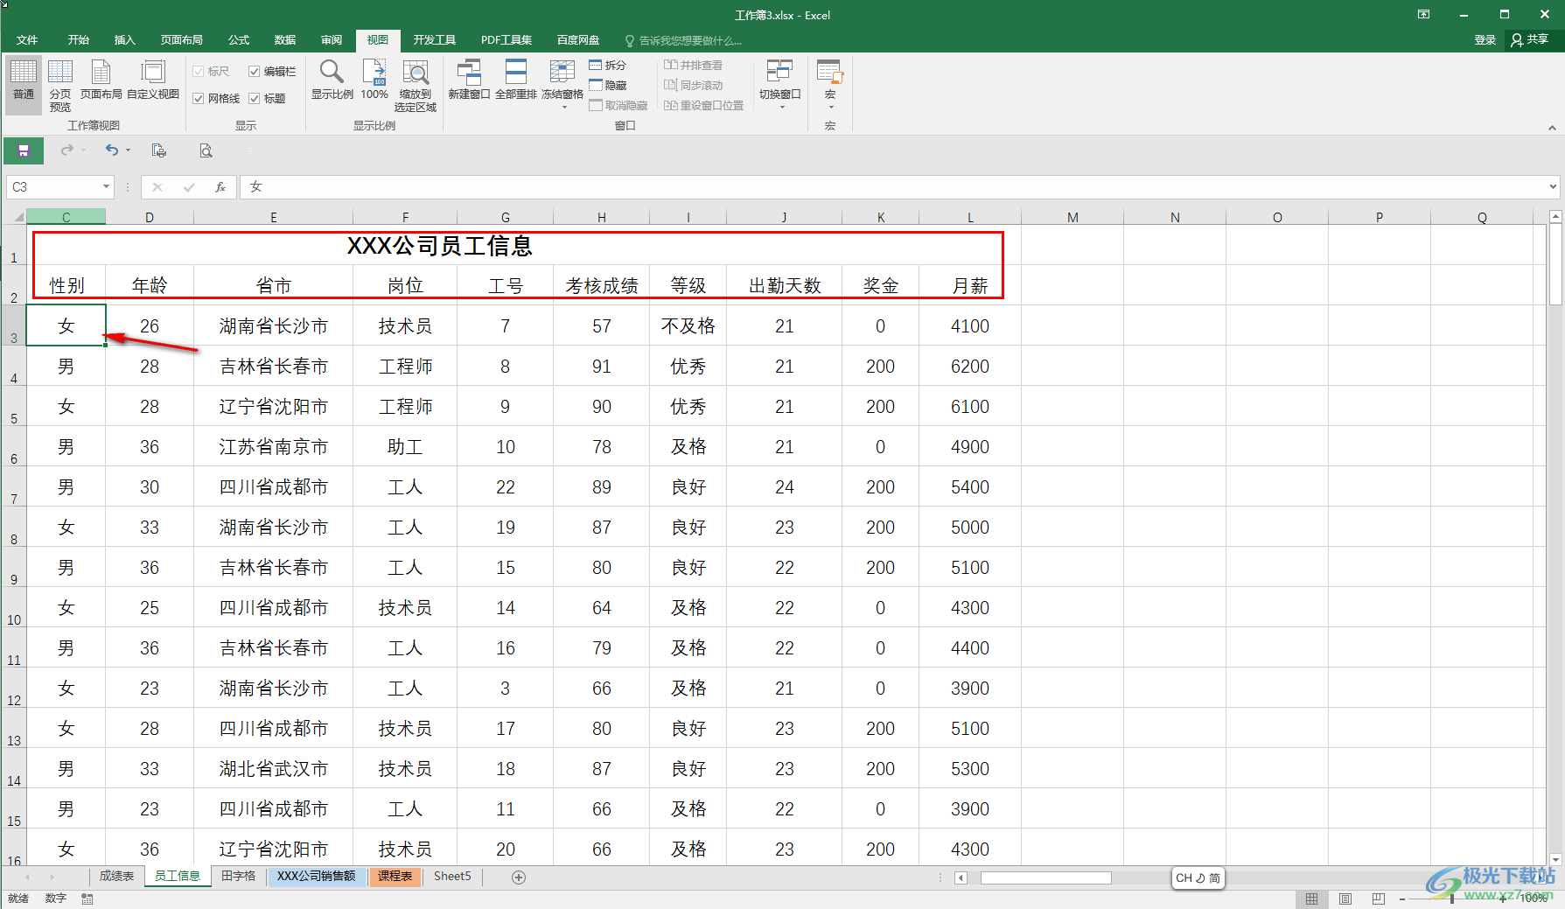The height and width of the screenshot is (909, 1565).
Task: Click the Tell Me search box
Action: [684, 41]
